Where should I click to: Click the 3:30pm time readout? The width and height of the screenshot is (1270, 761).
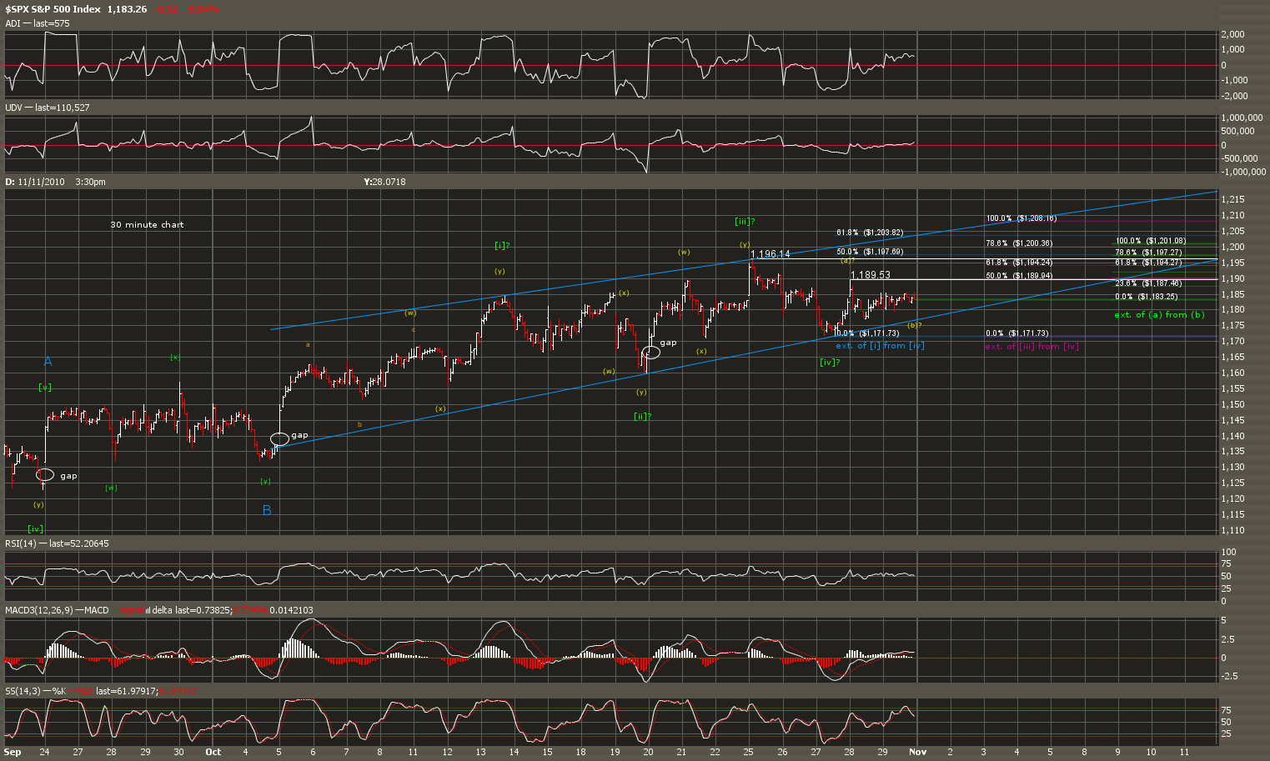click(90, 182)
